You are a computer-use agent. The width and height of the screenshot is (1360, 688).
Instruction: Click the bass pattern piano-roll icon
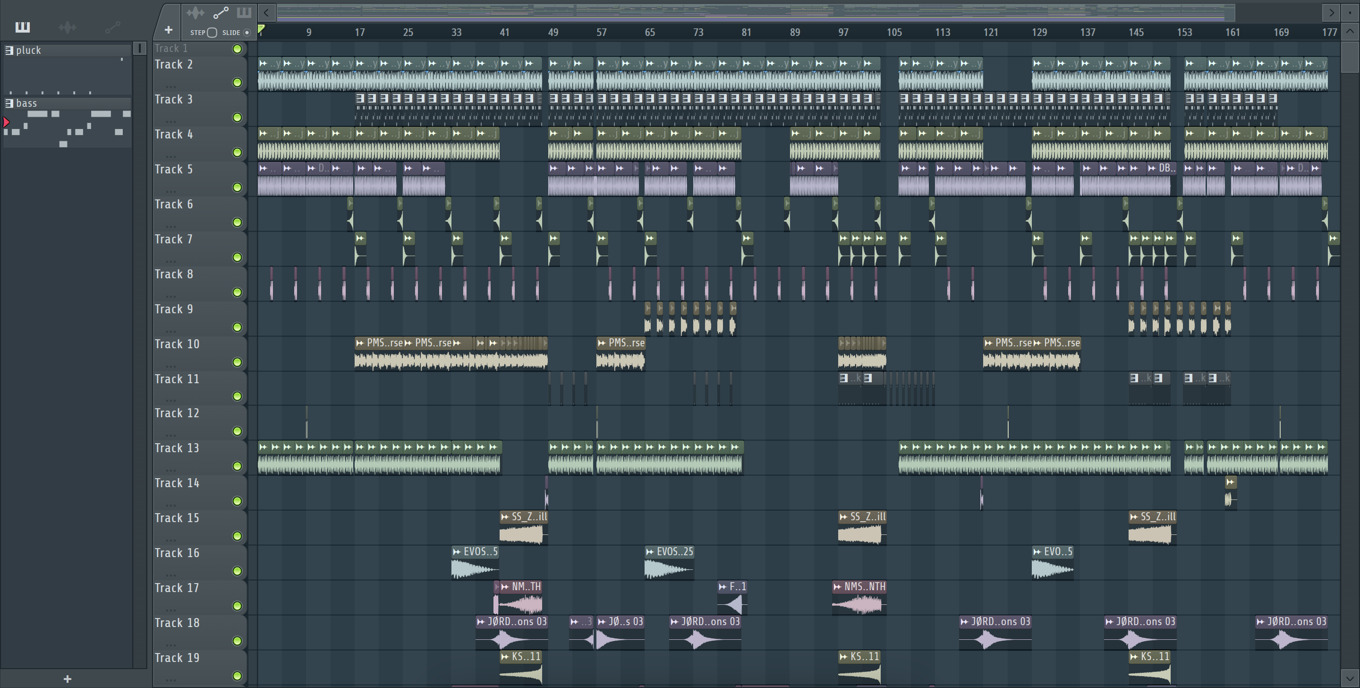click(x=9, y=103)
